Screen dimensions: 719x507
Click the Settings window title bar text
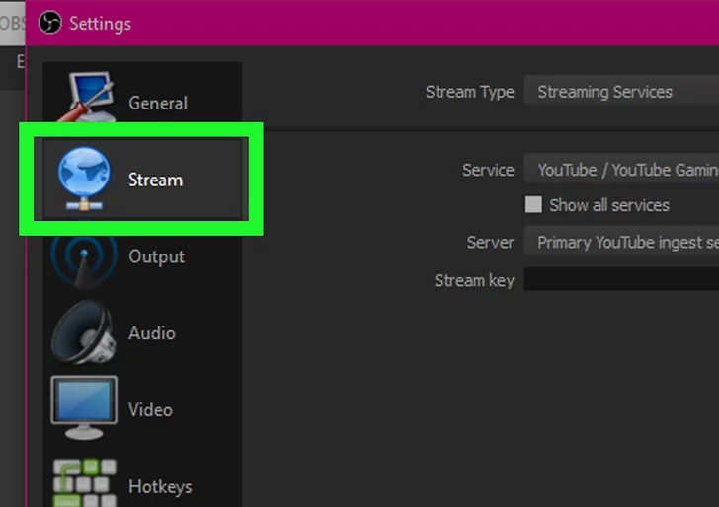click(x=100, y=23)
